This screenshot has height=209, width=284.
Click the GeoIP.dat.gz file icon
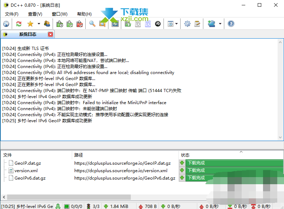11,163
